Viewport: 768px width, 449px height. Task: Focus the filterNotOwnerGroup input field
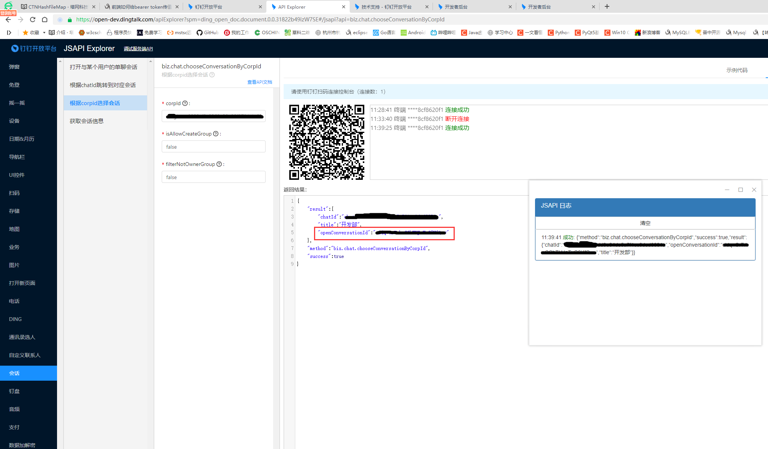[x=213, y=177]
